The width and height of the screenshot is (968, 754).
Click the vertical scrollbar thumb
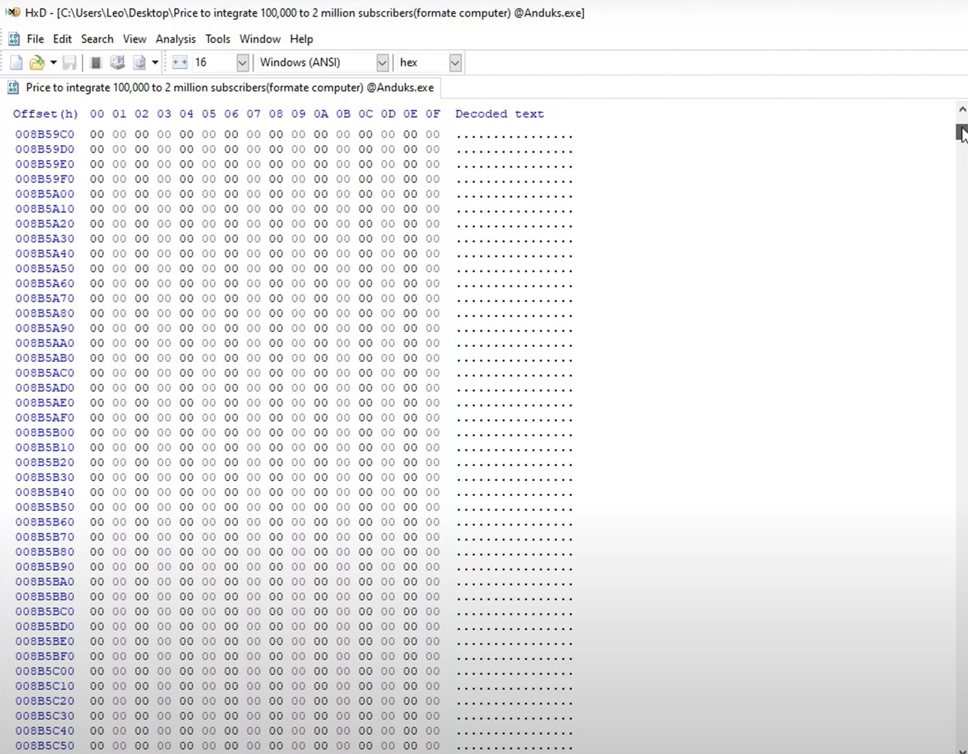pos(962,132)
